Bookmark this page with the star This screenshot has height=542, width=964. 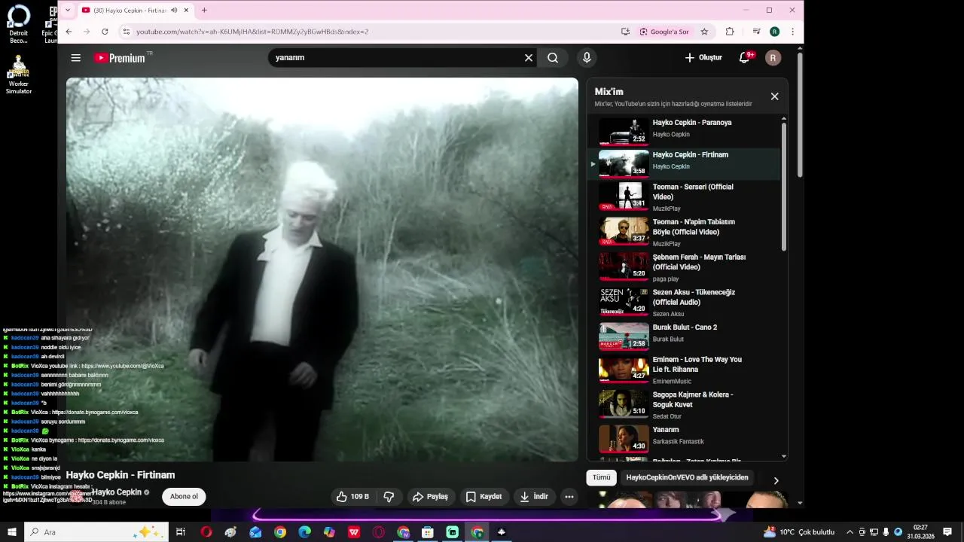704,32
